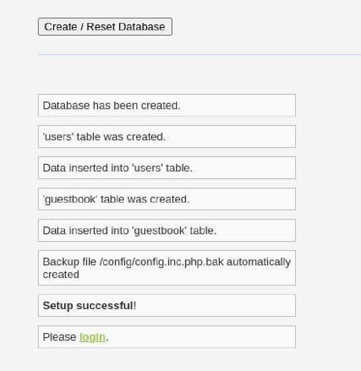Click blank area between divider and first message

(167, 74)
